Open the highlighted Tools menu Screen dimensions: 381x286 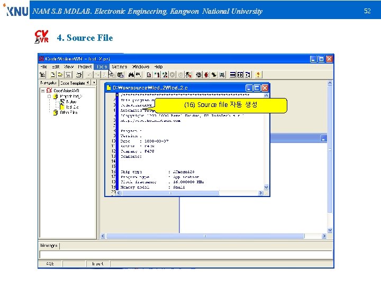point(102,67)
